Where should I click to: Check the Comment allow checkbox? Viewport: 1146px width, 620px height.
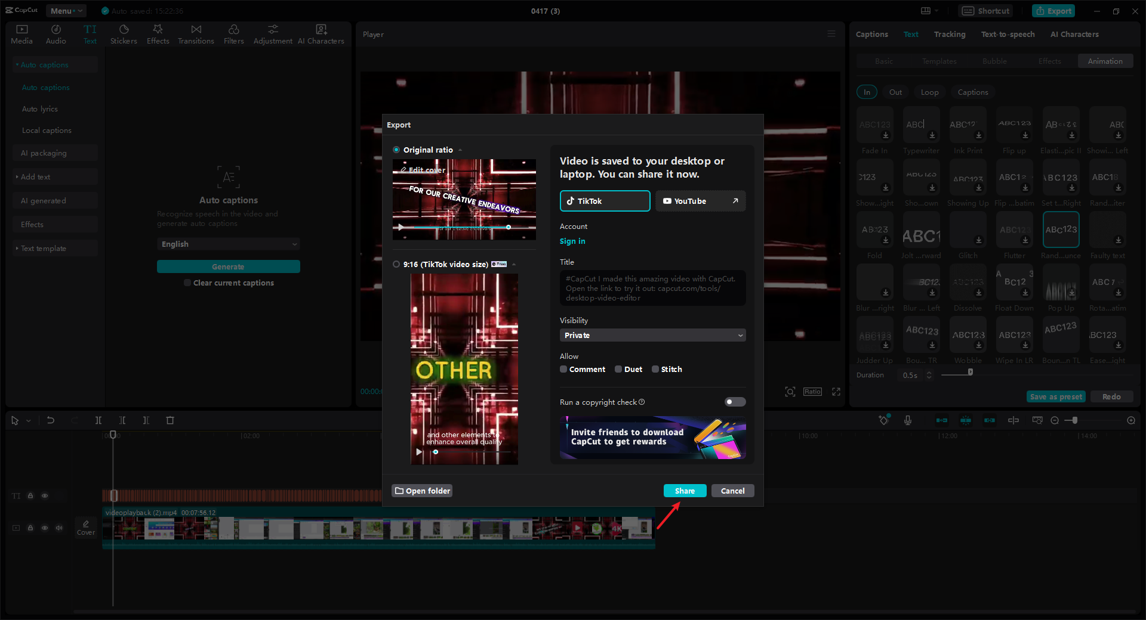(x=563, y=369)
